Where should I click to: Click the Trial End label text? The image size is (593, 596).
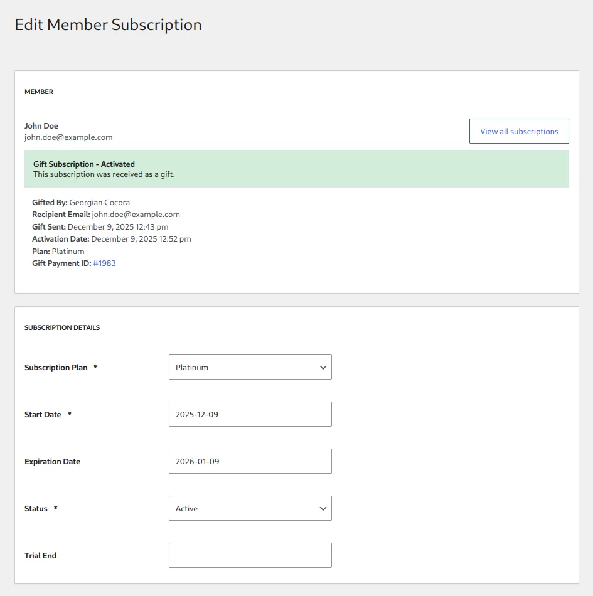(40, 556)
